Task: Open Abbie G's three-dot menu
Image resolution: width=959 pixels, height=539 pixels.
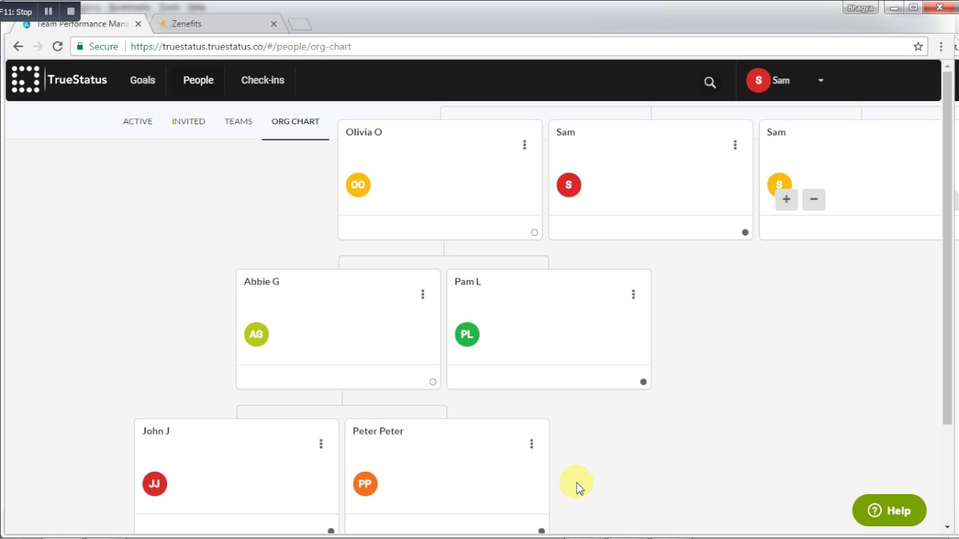Action: tap(423, 294)
